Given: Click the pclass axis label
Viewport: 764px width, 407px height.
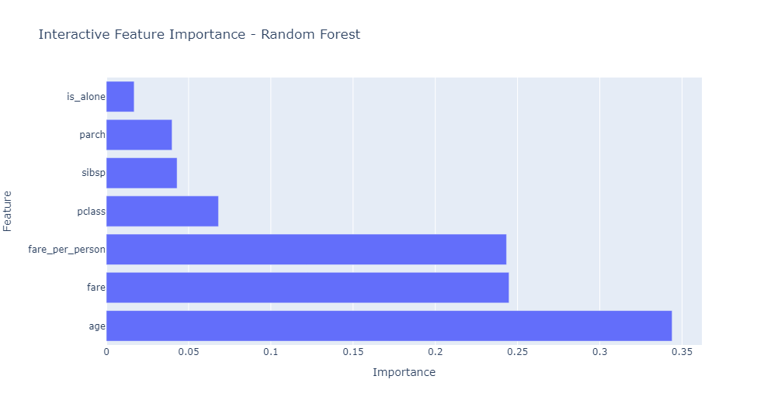Looking at the screenshot, I should pyautogui.click(x=91, y=212).
